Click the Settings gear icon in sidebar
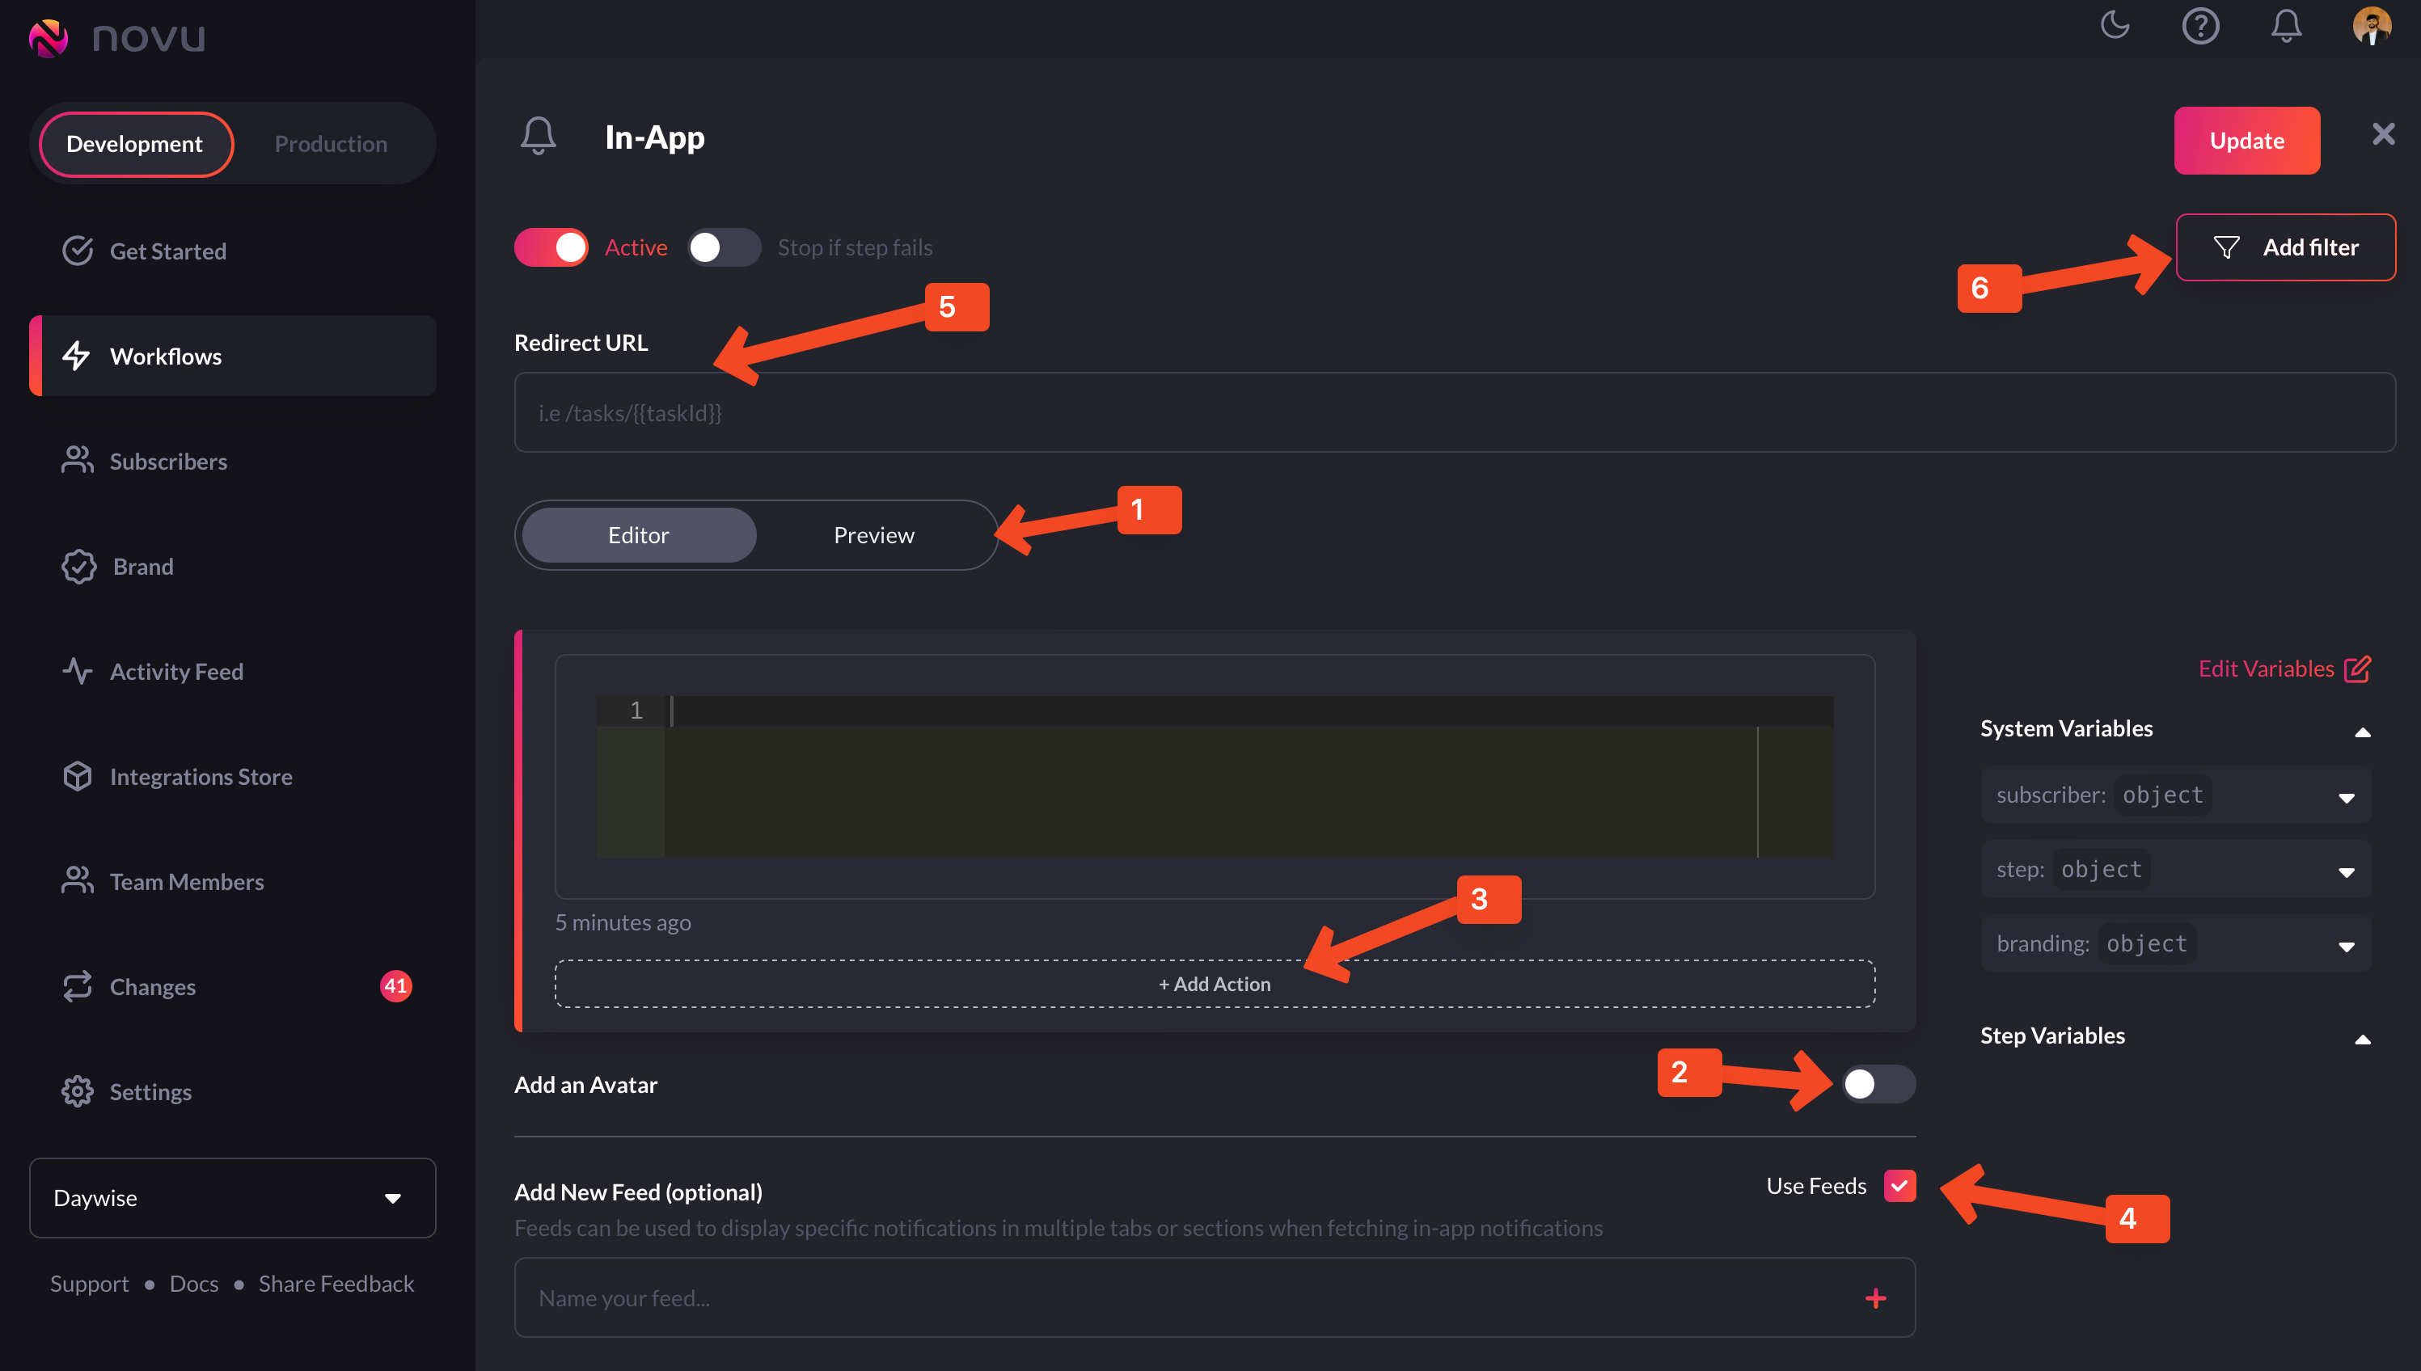The width and height of the screenshot is (2421, 1371). pos(77,1092)
